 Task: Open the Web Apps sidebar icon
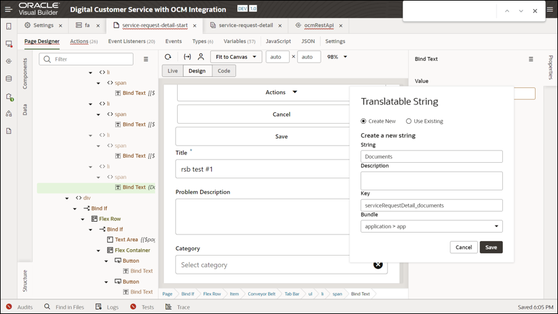(9, 44)
